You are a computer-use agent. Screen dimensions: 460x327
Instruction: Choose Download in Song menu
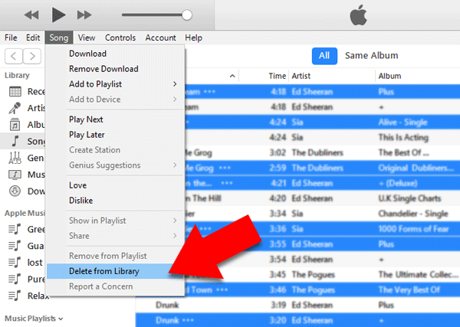[115, 54]
